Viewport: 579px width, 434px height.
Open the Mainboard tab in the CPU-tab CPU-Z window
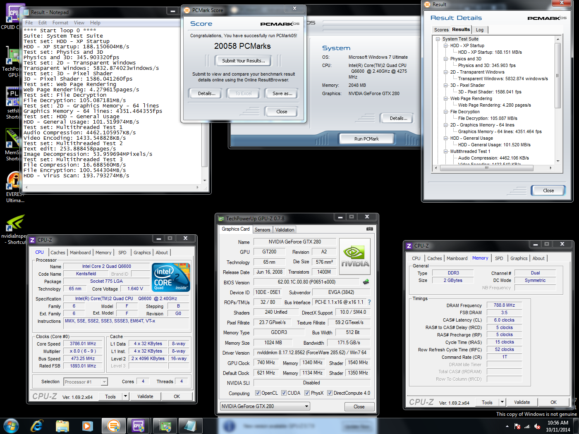coord(80,253)
